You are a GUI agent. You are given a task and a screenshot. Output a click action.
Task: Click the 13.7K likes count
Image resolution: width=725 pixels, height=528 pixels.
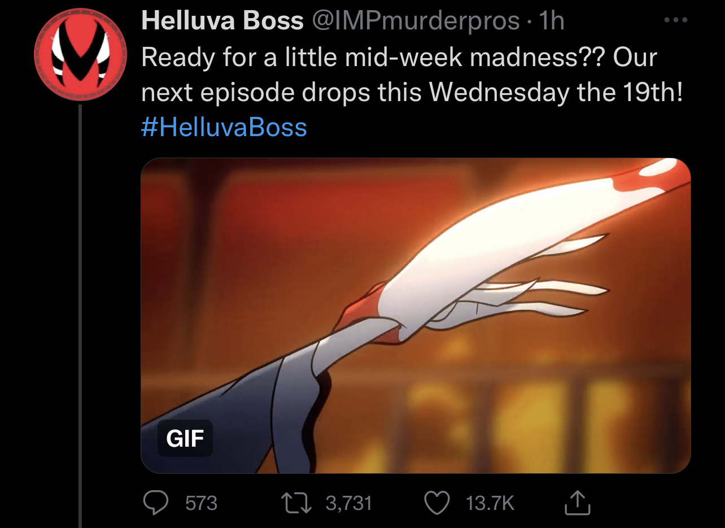coord(490,503)
